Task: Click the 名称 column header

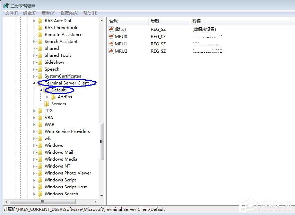Action: point(128,21)
